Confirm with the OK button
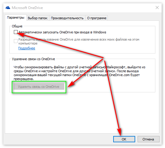165x148 pixels. (124, 139)
